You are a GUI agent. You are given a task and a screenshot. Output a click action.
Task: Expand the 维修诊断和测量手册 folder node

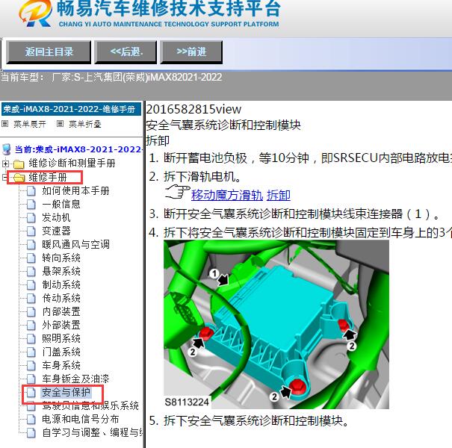(x=5, y=164)
